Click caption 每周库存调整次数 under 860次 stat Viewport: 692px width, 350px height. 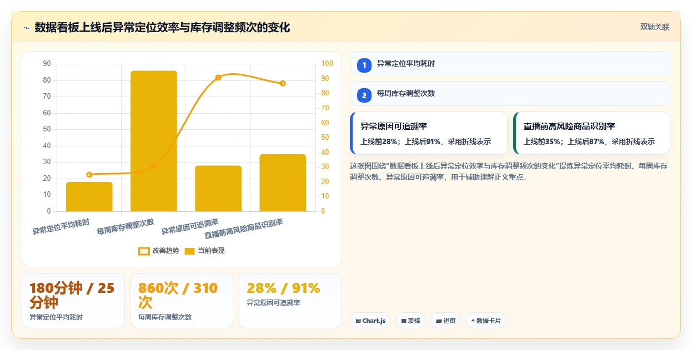click(x=165, y=317)
